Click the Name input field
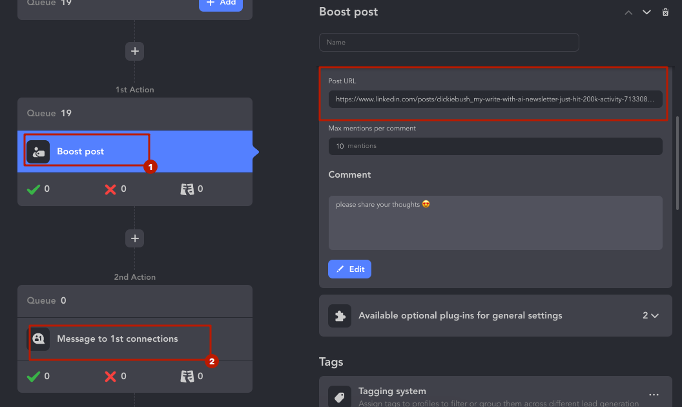This screenshot has height=407, width=682. point(449,42)
